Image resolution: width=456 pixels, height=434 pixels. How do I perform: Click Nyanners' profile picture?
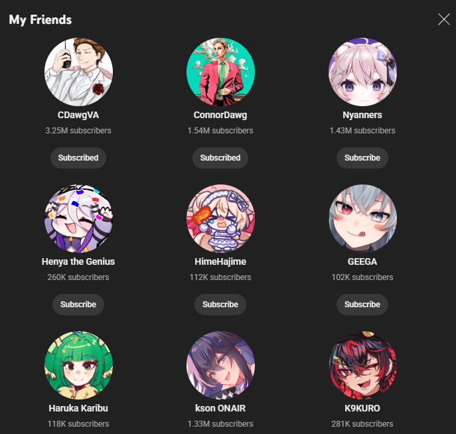pos(362,72)
